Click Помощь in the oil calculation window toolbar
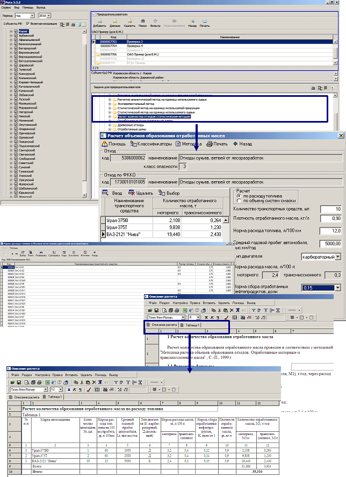 pos(114,144)
